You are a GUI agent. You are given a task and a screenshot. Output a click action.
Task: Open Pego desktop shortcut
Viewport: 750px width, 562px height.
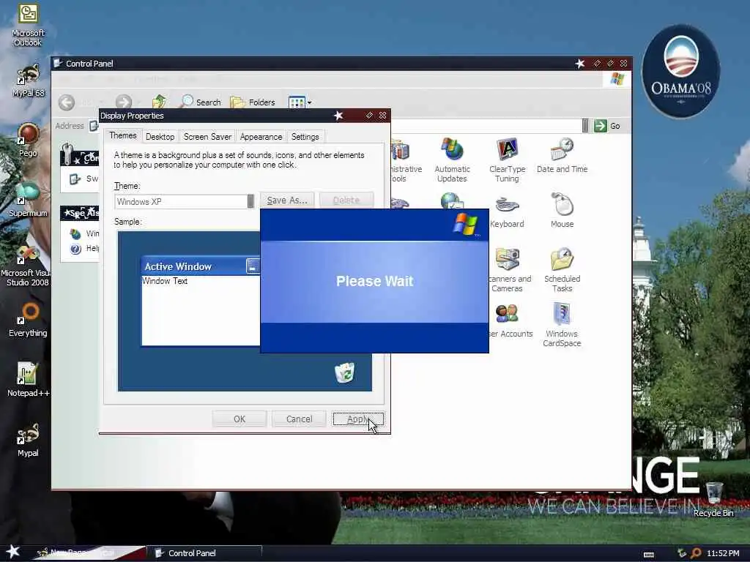pyautogui.click(x=28, y=140)
